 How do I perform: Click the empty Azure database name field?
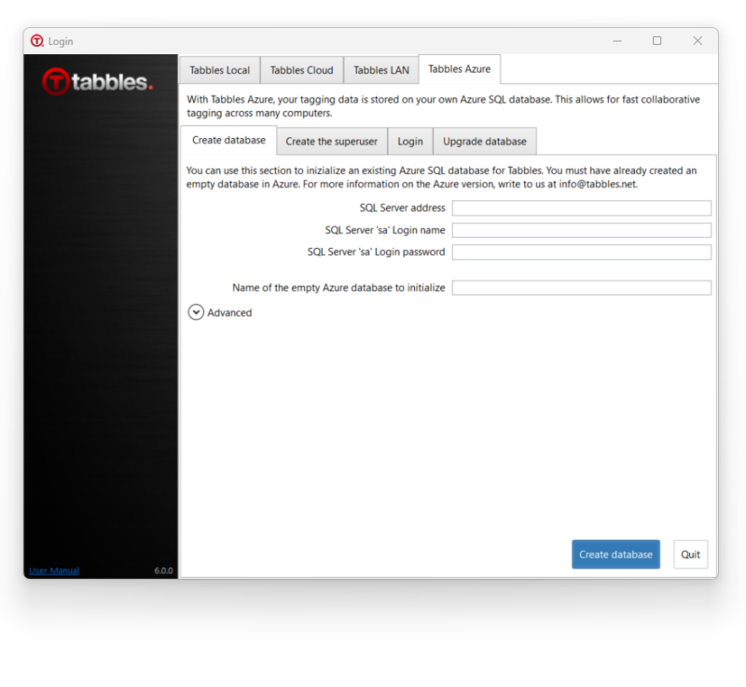coord(581,287)
